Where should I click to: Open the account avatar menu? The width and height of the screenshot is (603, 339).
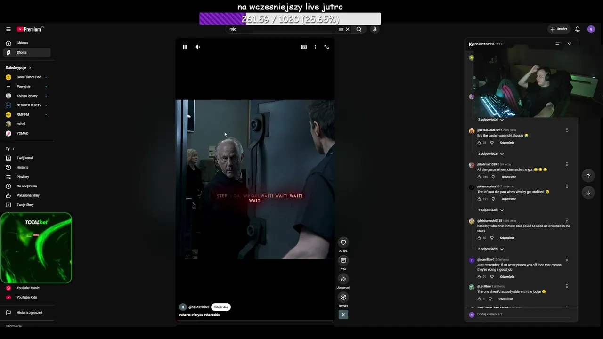pyautogui.click(x=591, y=29)
